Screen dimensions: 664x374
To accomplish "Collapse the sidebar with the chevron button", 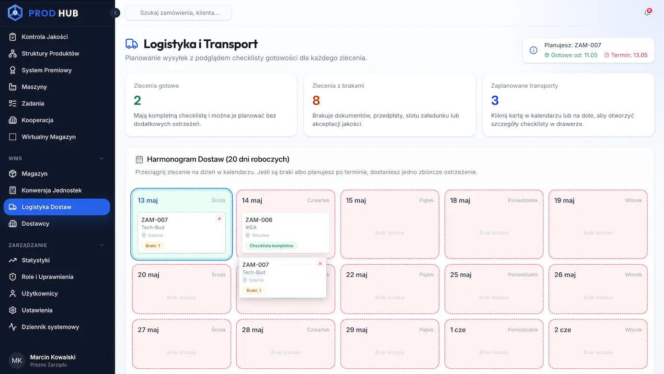I will (x=115, y=13).
